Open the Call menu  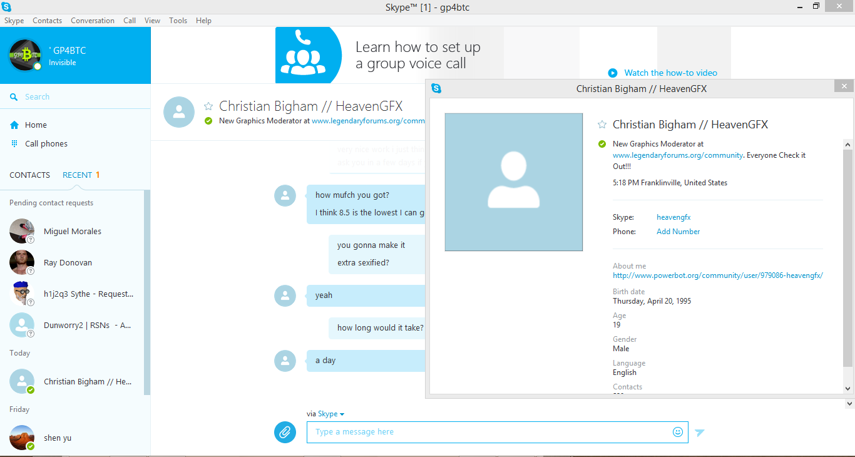[x=130, y=20]
